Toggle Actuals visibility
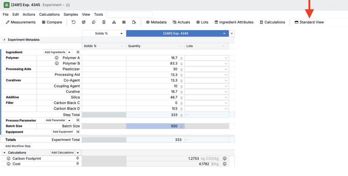This screenshot has height=176, width=348. 181,22
